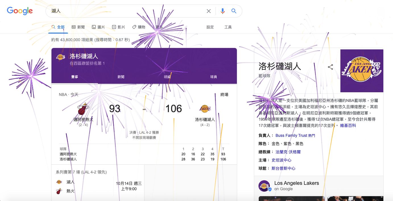Click the Miami Heat team logo
This screenshot has width=393, height=201.
pyautogui.click(x=83, y=109)
